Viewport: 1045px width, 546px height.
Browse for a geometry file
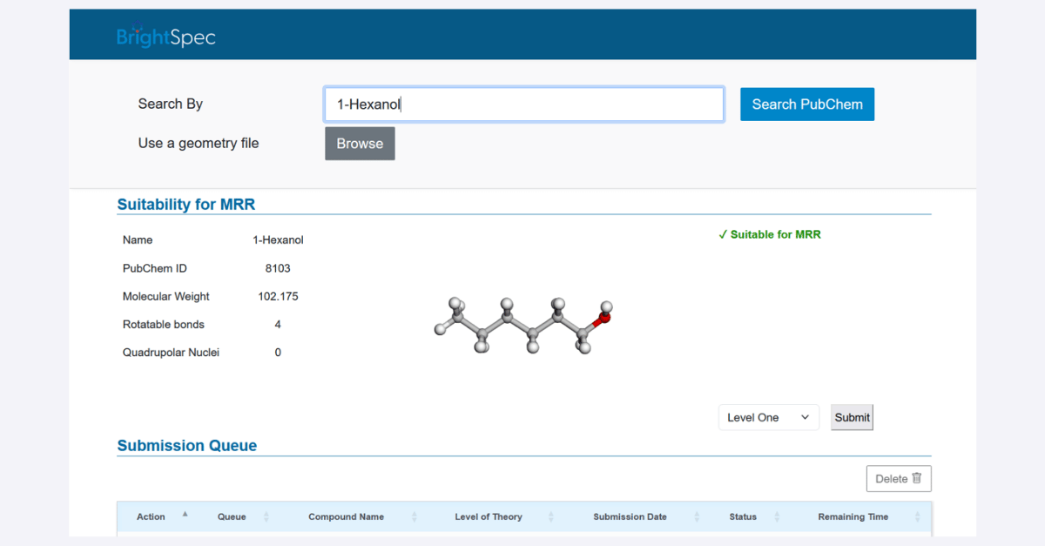[360, 144]
